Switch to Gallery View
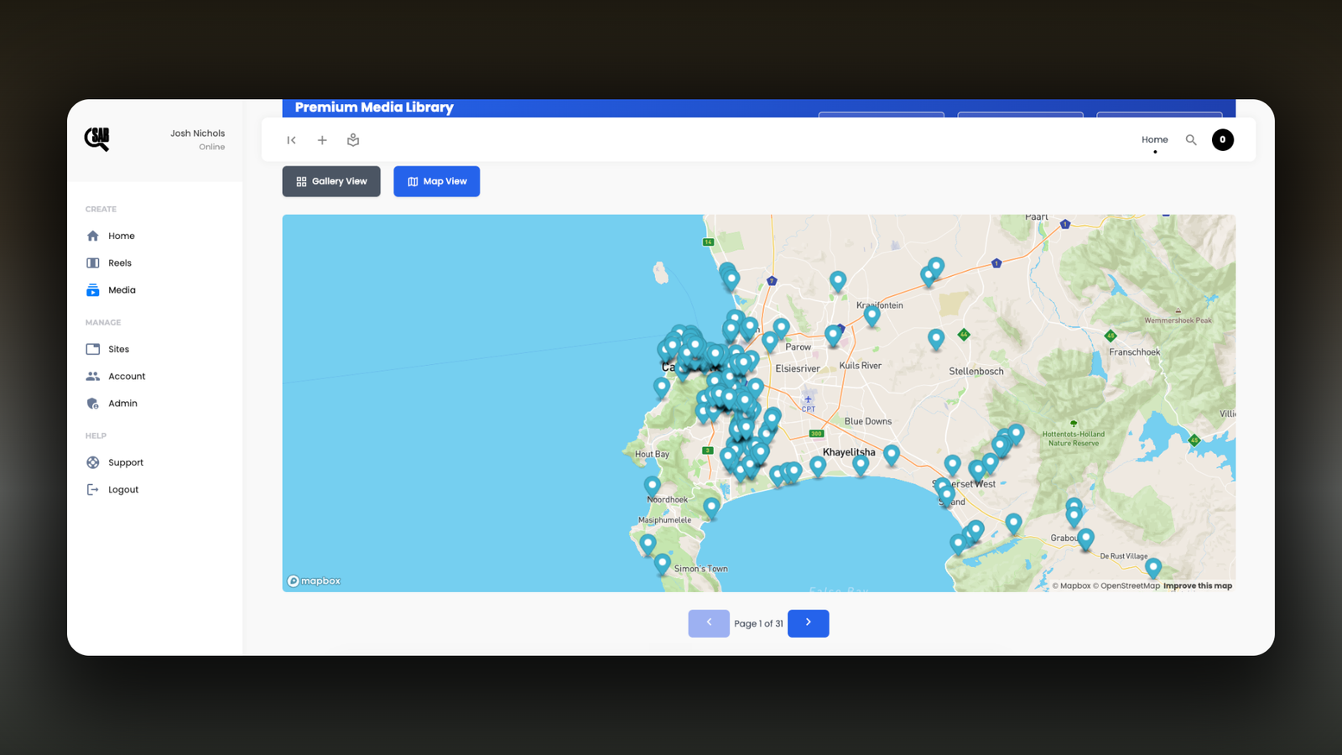This screenshot has height=755, width=1342. point(331,181)
